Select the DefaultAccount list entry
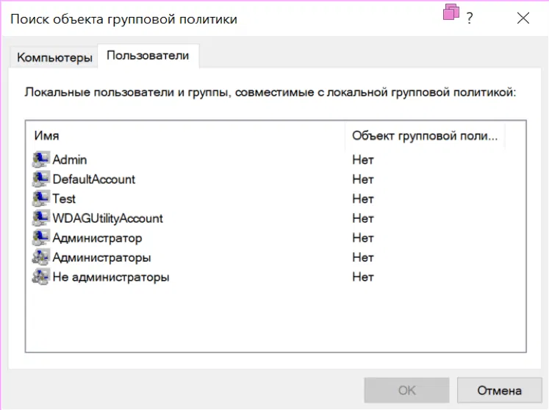 pyautogui.click(x=94, y=179)
